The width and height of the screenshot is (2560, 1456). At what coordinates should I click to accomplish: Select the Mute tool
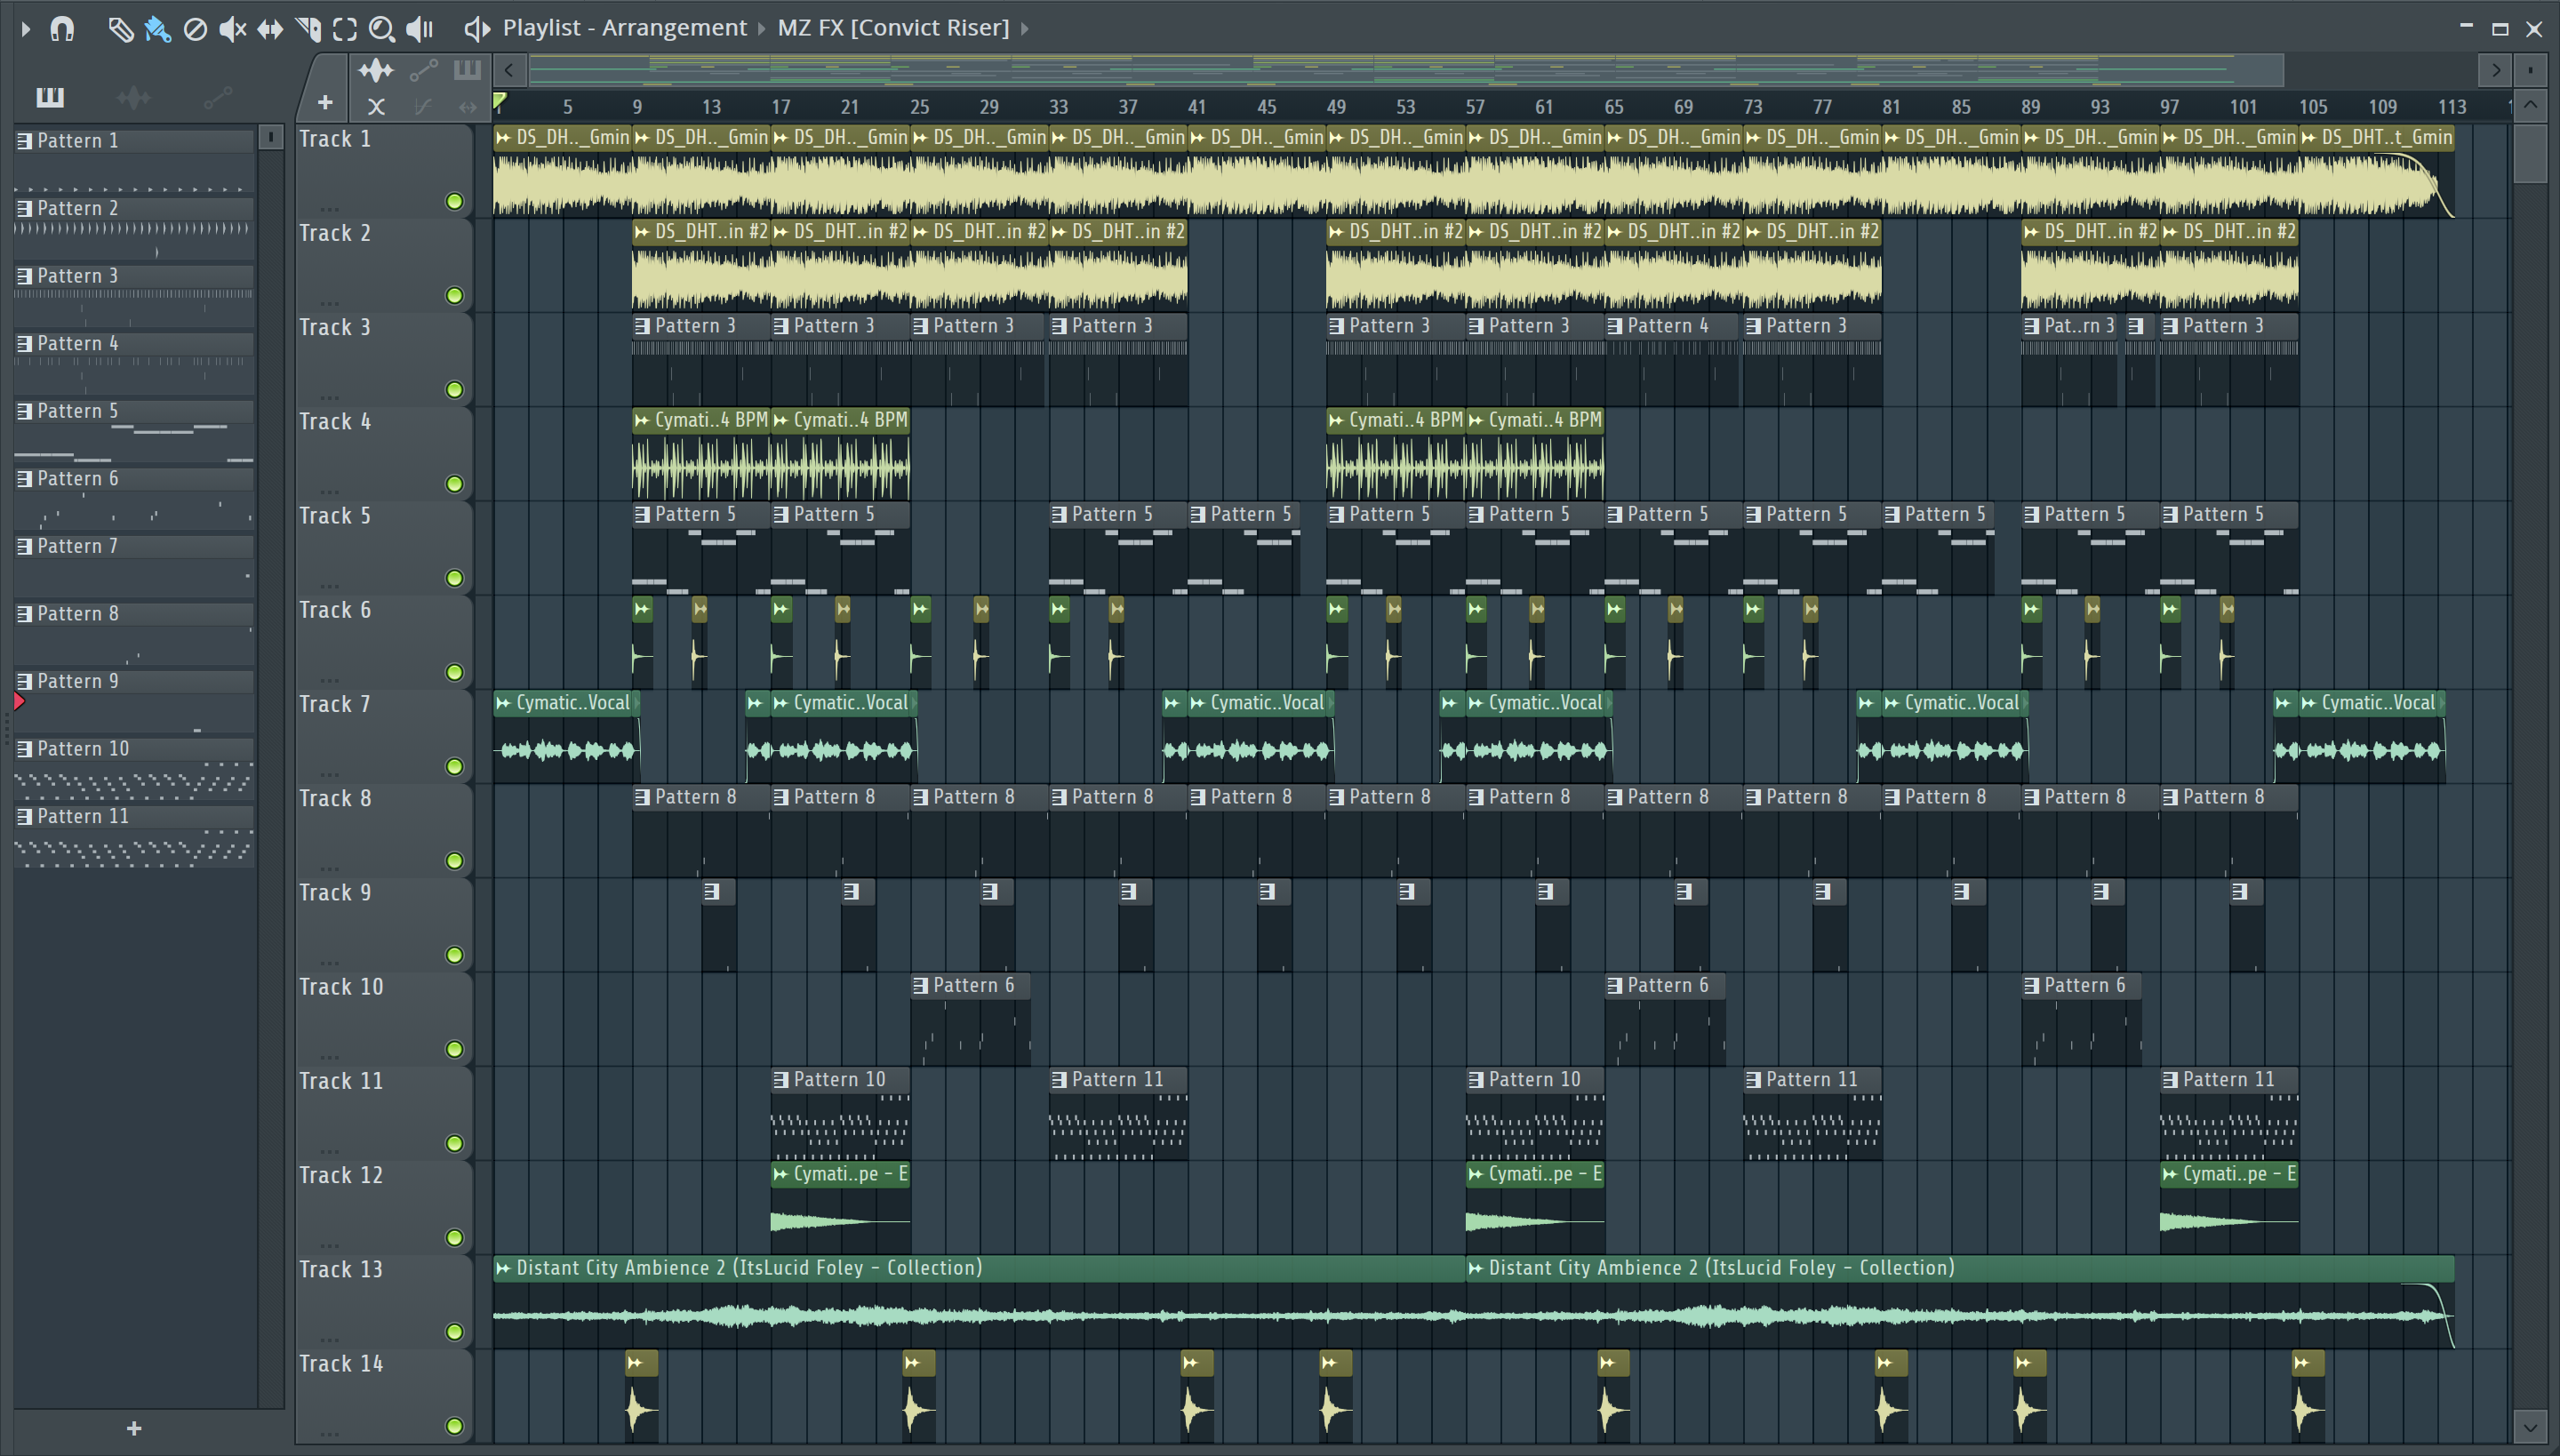[x=232, y=29]
